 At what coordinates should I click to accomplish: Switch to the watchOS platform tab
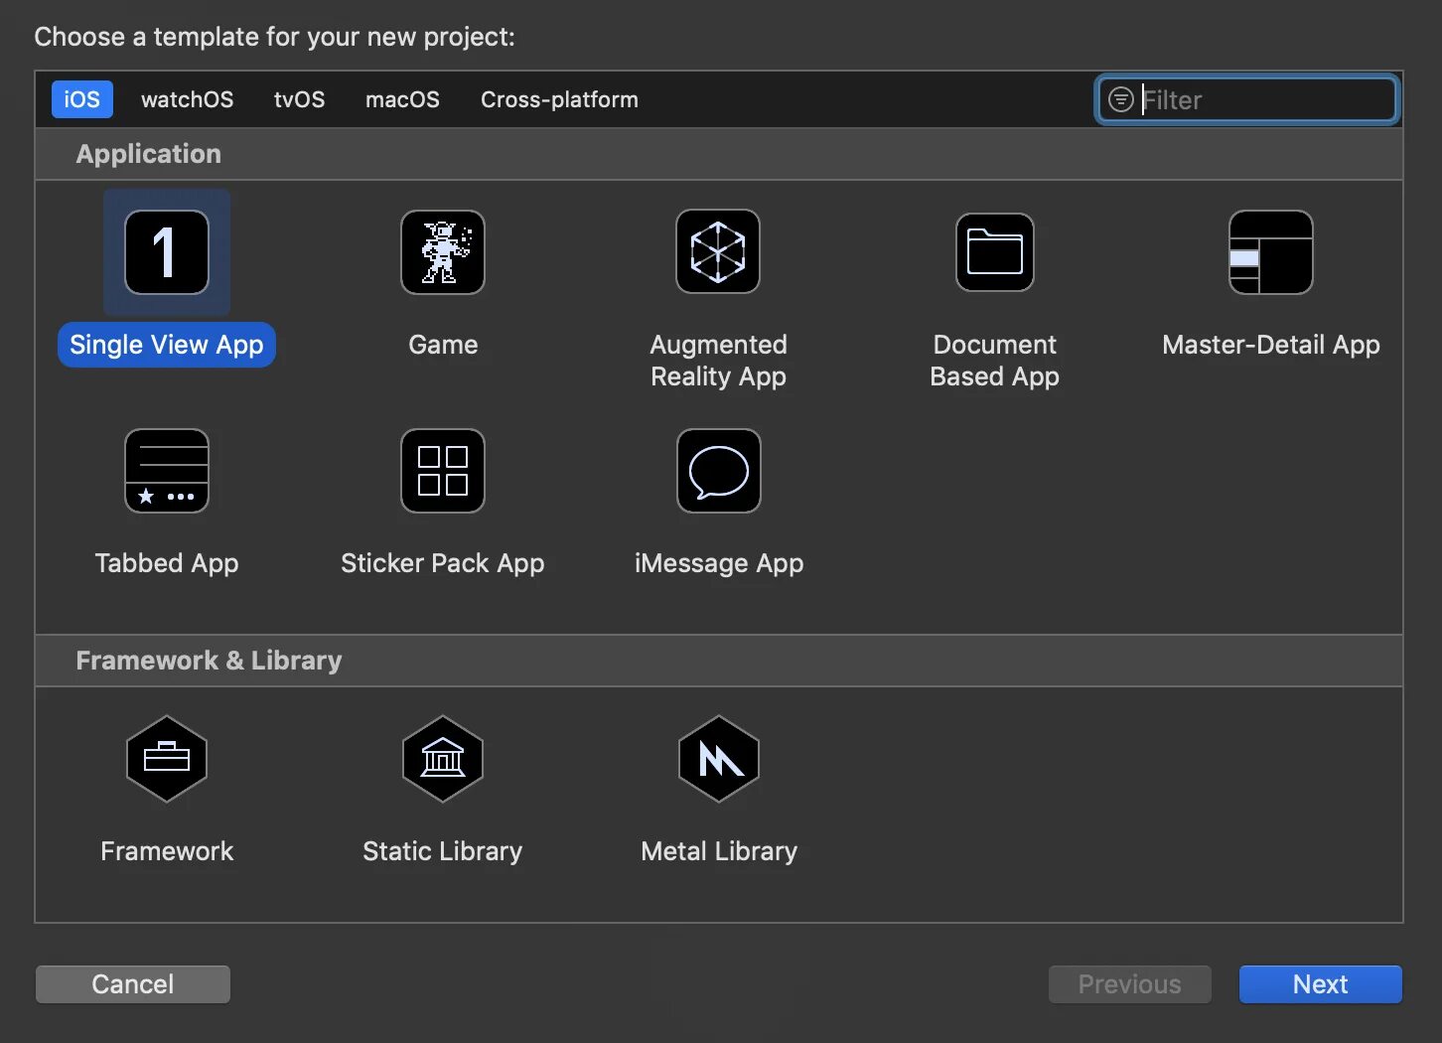[188, 99]
